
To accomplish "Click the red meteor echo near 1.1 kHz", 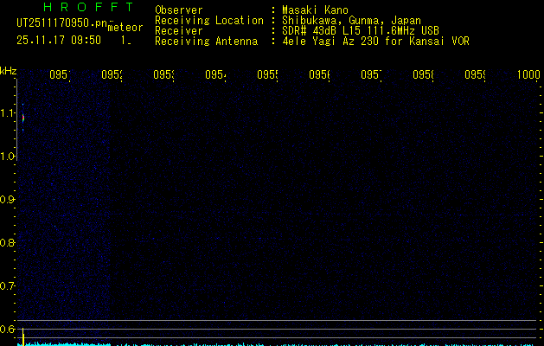I will click(x=23, y=118).
